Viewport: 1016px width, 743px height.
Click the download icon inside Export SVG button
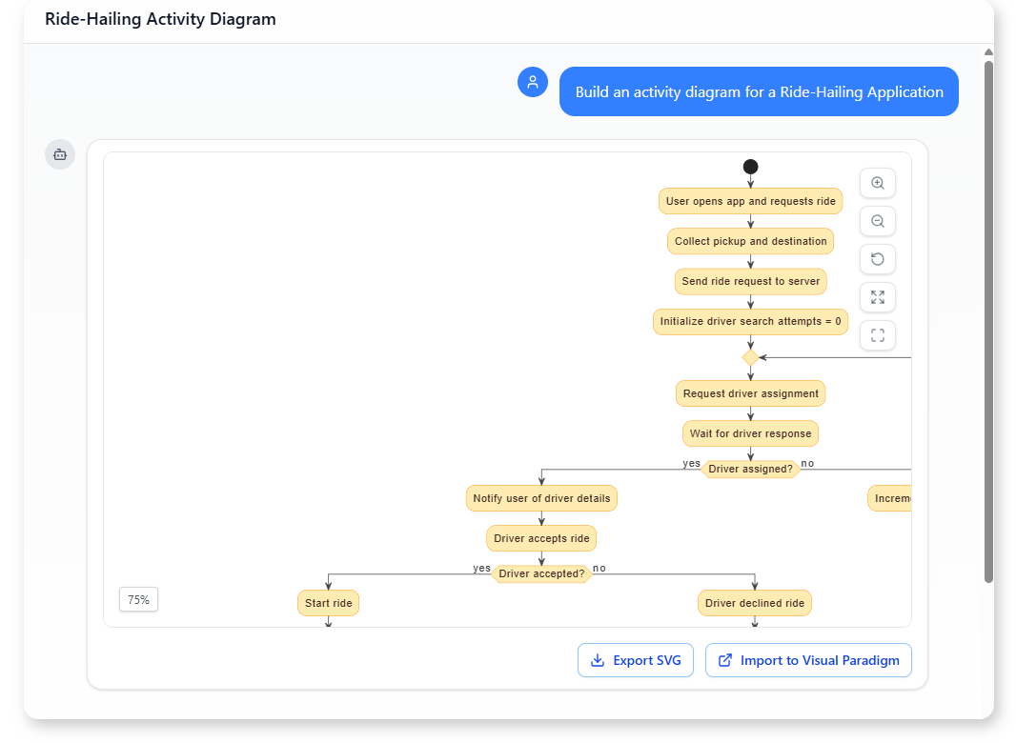598,660
